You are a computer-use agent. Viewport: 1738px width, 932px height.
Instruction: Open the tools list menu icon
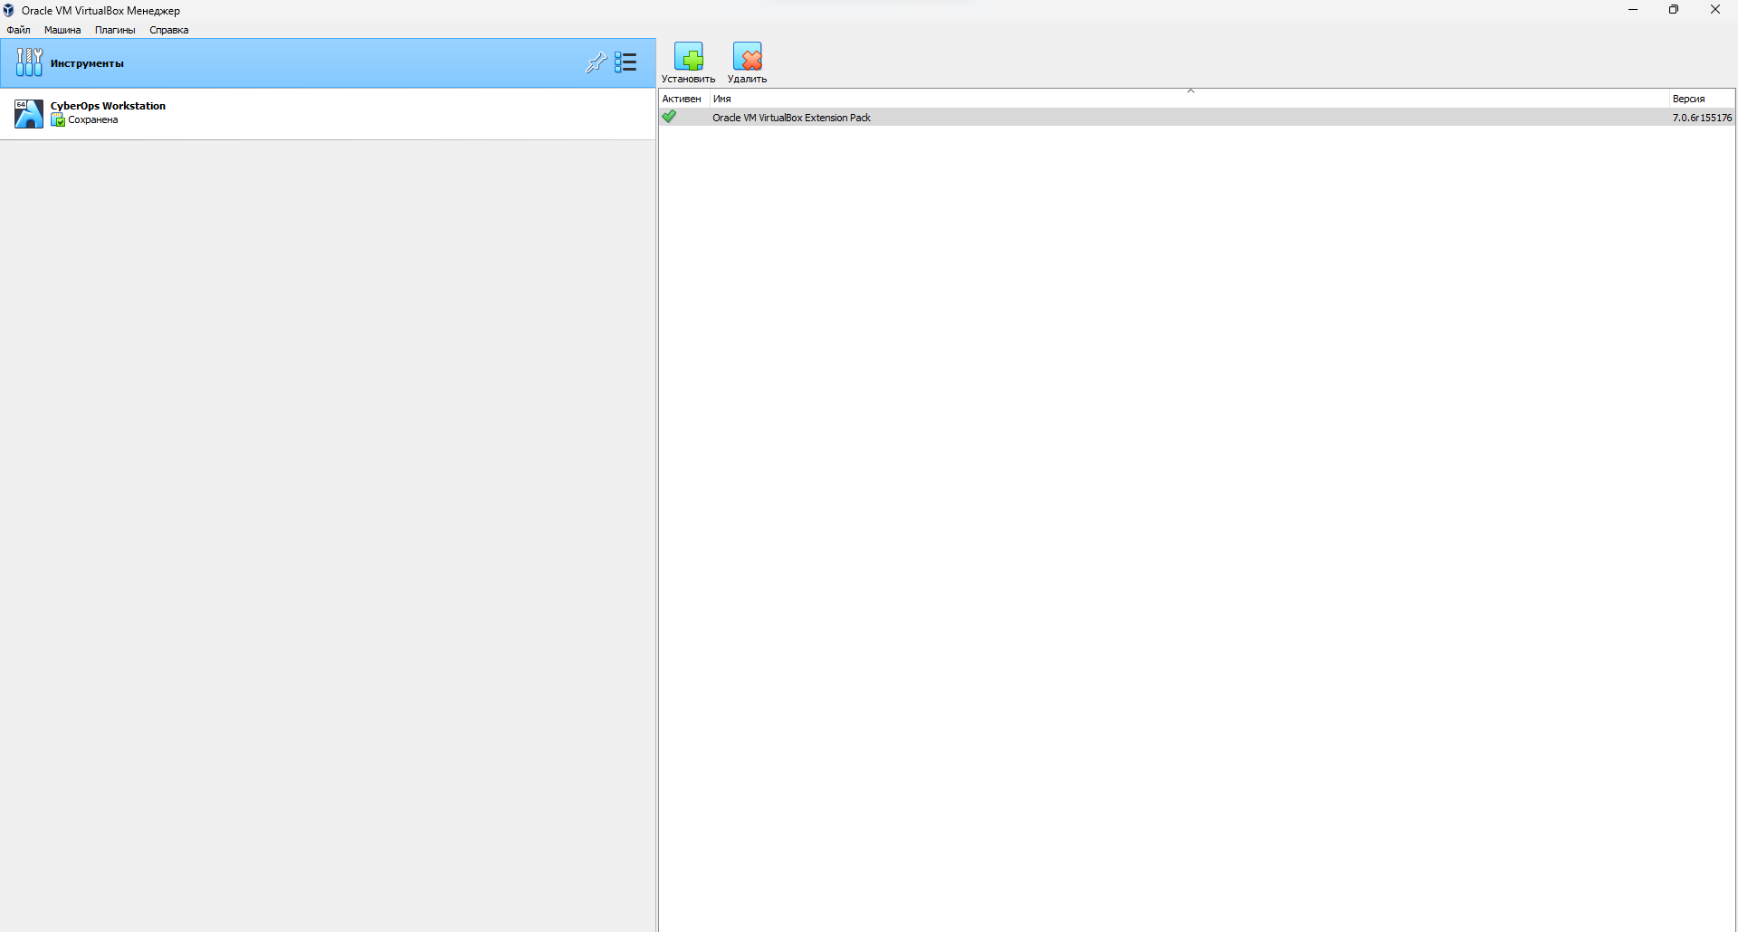click(625, 62)
